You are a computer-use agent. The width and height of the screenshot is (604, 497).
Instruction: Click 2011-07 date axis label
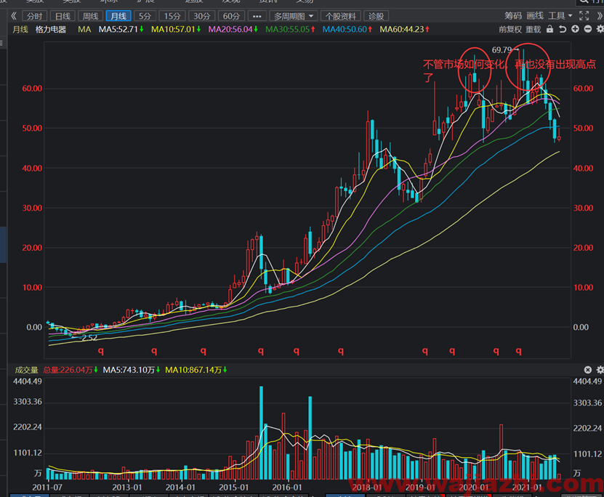coord(47,488)
